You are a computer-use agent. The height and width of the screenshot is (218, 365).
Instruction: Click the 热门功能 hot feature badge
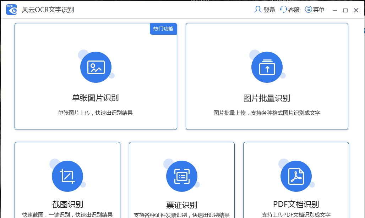163,29
